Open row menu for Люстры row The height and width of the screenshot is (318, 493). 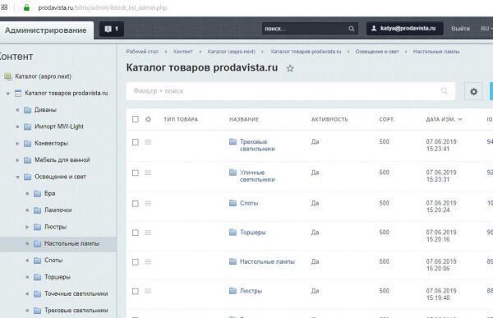[148, 291]
